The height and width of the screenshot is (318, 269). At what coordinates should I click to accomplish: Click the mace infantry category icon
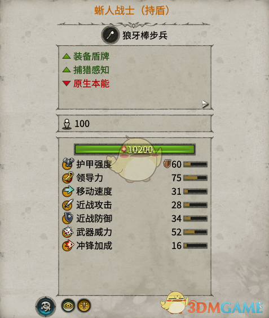coord(110,35)
